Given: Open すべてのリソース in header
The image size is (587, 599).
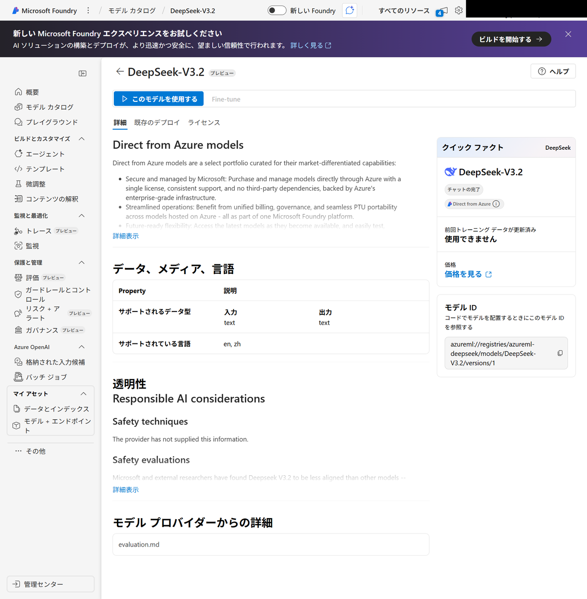Looking at the screenshot, I should click(404, 10).
